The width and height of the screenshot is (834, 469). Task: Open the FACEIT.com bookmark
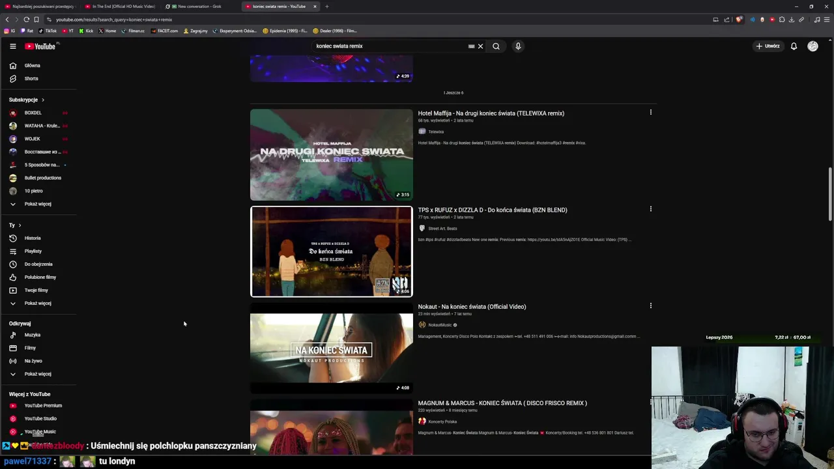pyautogui.click(x=164, y=31)
